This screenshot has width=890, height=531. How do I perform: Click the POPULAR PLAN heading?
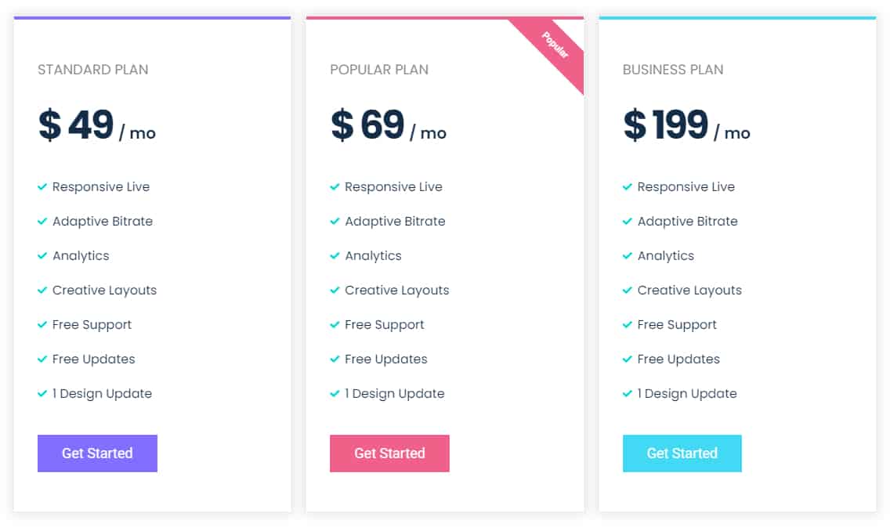pos(379,70)
